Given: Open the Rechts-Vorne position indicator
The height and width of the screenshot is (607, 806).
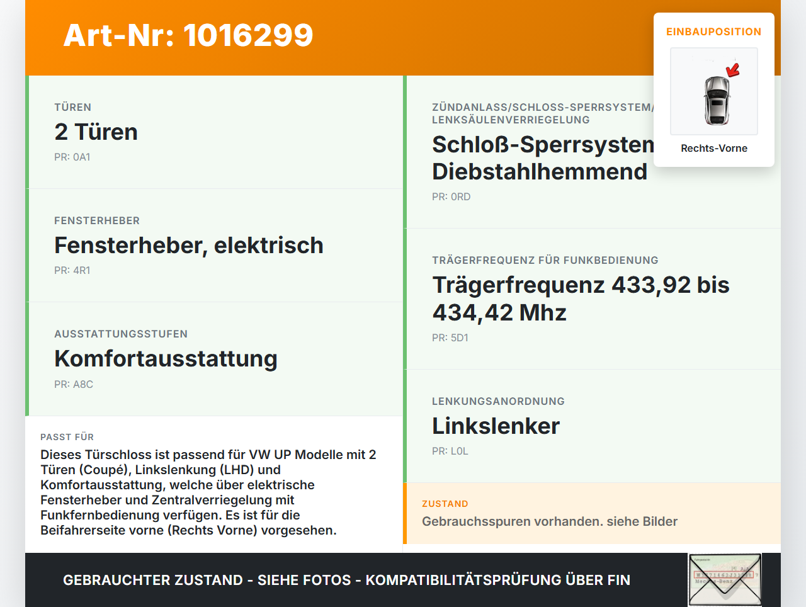Looking at the screenshot, I should (713, 148).
